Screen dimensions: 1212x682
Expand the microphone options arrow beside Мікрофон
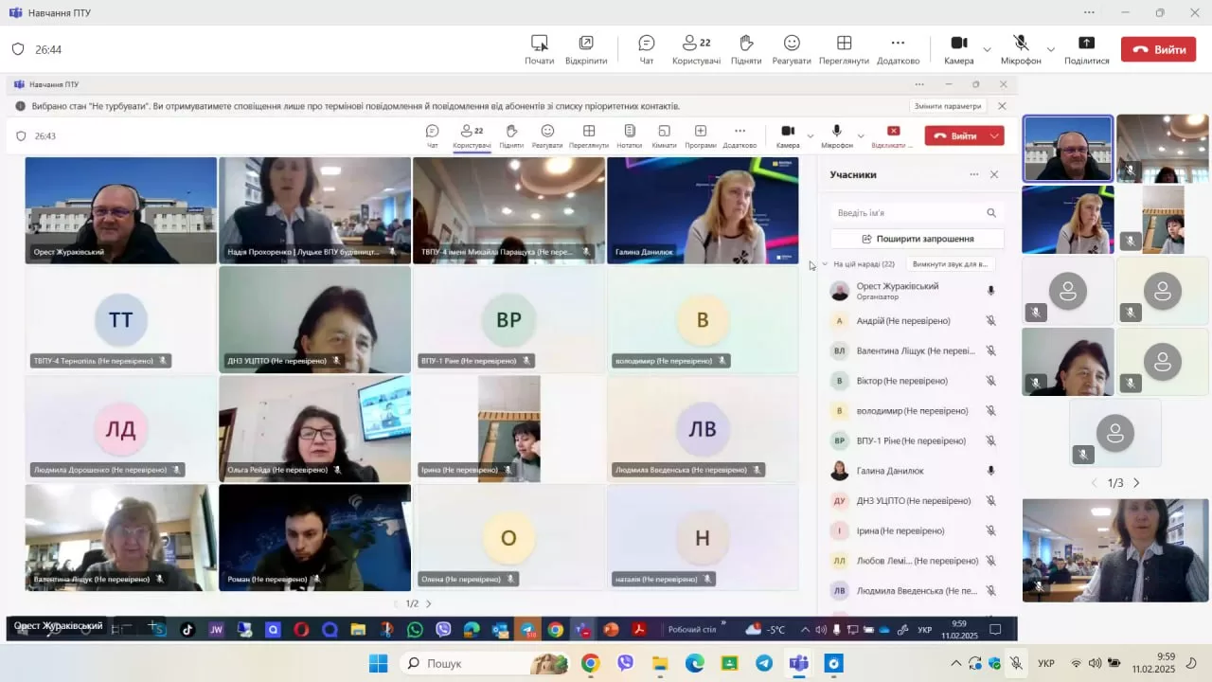click(1050, 49)
